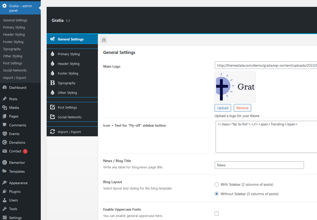Click the Main Logo URL input field
The width and height of the screenshot is (317, 220).
[266, 65]
